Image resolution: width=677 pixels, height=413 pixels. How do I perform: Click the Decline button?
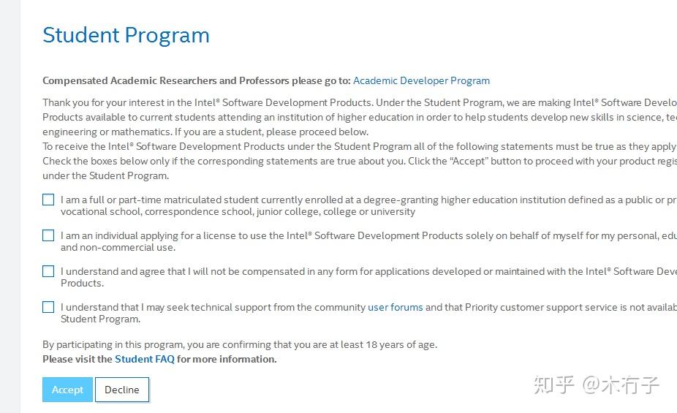[122, 390]
